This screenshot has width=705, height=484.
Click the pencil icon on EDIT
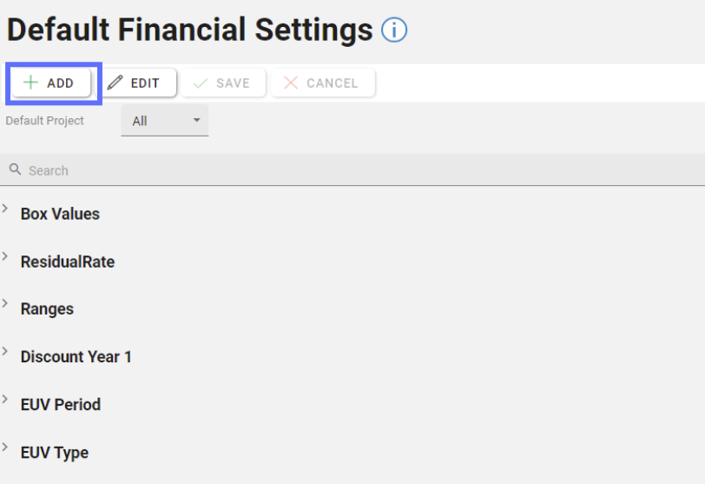pos(115,83)
